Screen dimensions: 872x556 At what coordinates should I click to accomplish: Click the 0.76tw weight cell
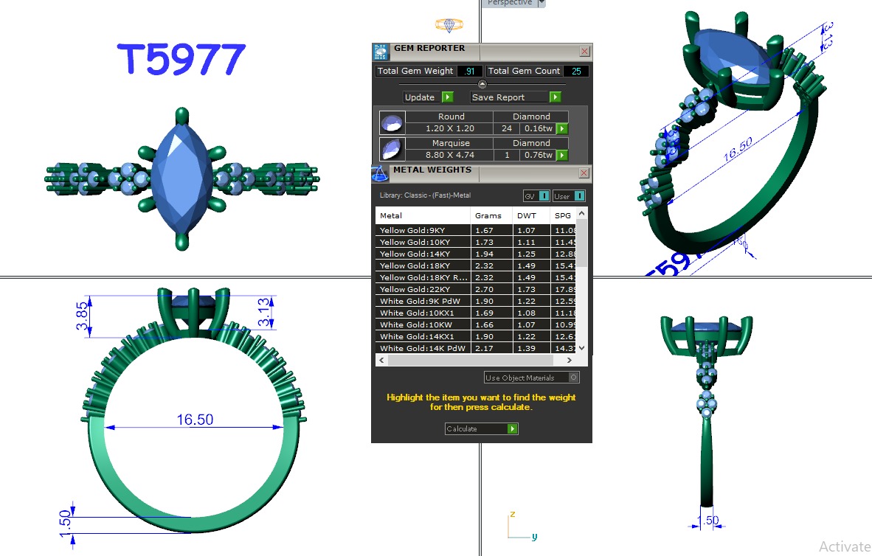click(x=539, y=155)
